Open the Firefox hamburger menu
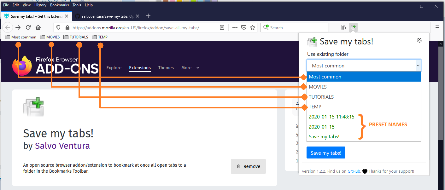Image resolution: width=445 pixels, height=190 pixels. 437,27
